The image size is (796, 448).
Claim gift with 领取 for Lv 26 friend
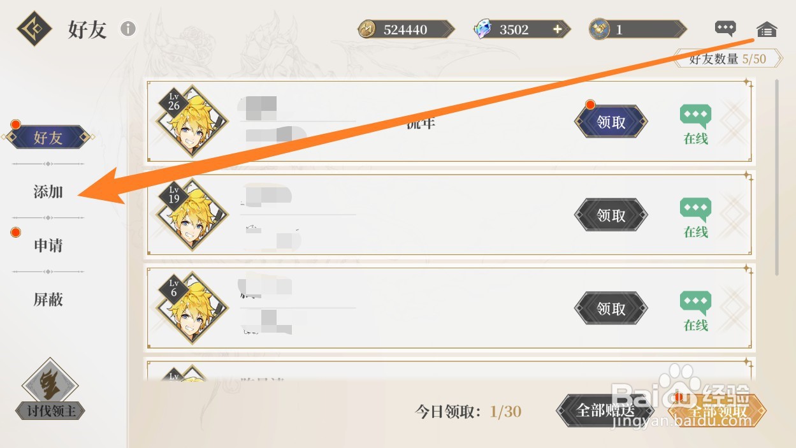[611, 122]
